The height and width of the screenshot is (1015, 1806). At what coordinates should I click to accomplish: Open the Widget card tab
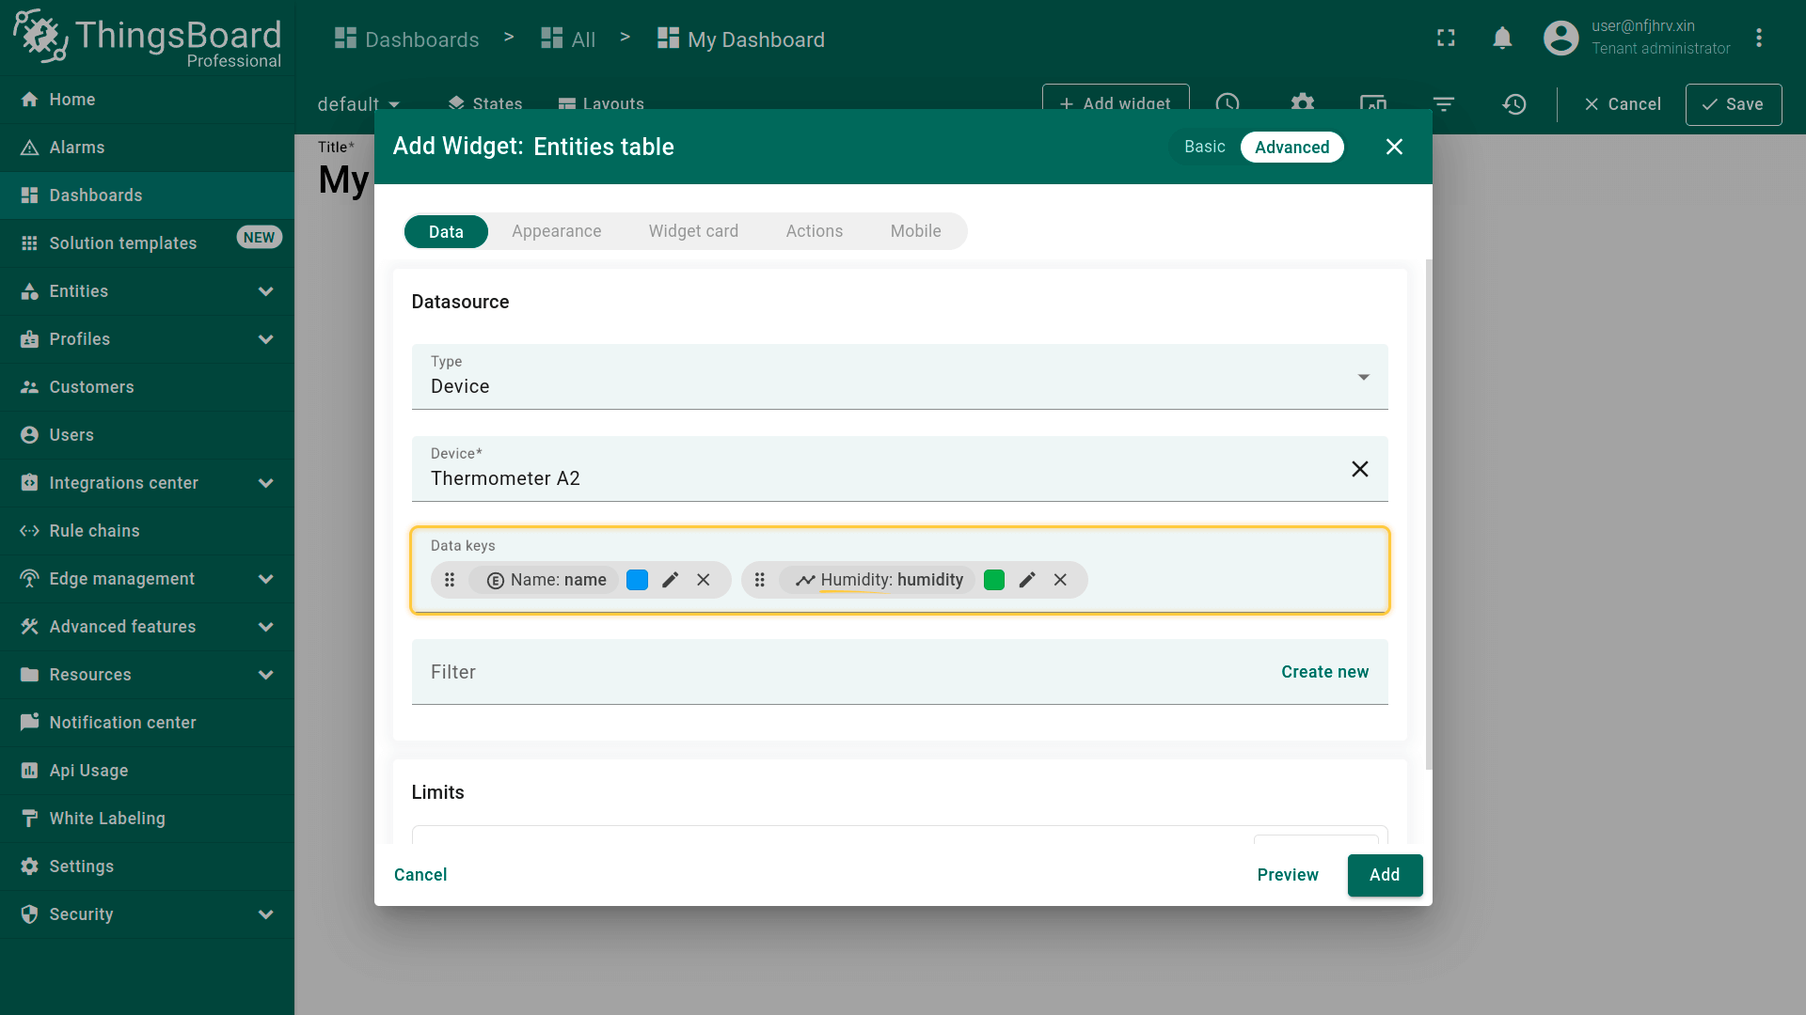pos(693,231)
